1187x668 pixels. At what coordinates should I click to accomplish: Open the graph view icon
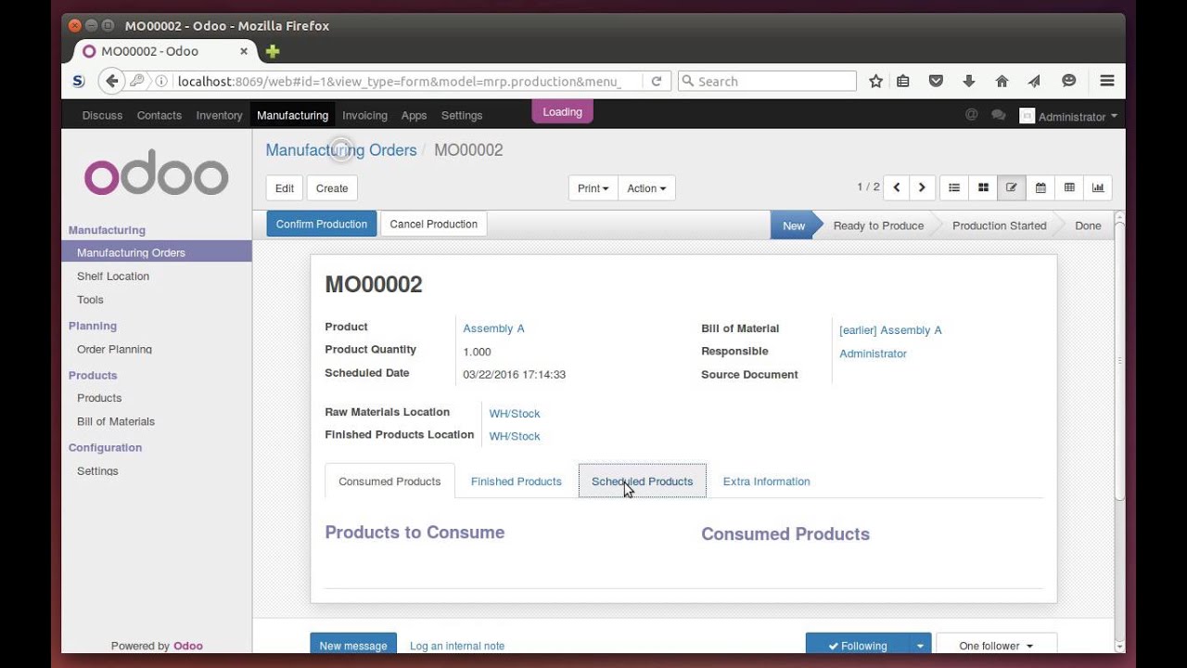pos(1098,187)
